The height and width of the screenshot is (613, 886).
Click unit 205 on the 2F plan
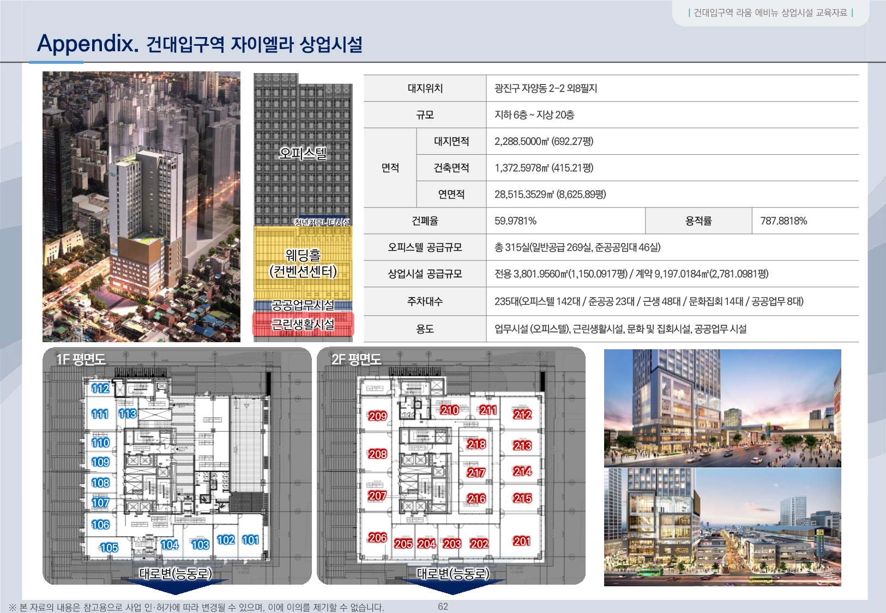[403, 544]
